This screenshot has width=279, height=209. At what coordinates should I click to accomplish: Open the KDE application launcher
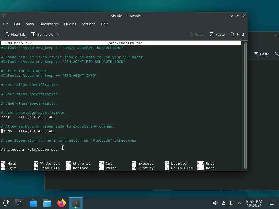click(6, 203)
